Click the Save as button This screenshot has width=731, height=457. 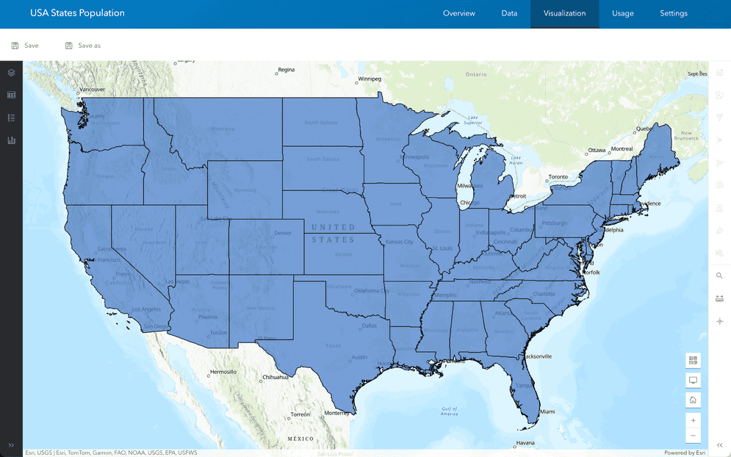(82, 46)
